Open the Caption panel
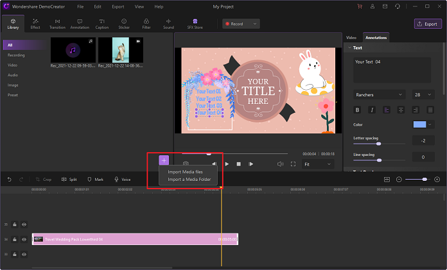The width and height of the screenshot is (447, 270). 101,24
